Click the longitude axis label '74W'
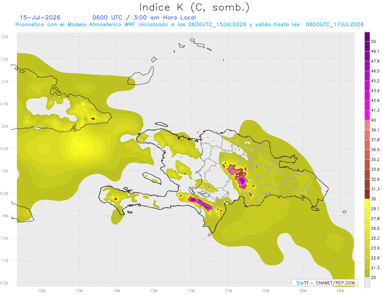 [x=117, y=291]
